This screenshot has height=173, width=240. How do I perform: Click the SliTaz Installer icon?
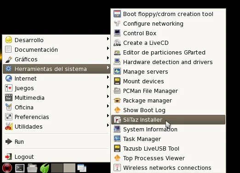[x=117, y=119]
